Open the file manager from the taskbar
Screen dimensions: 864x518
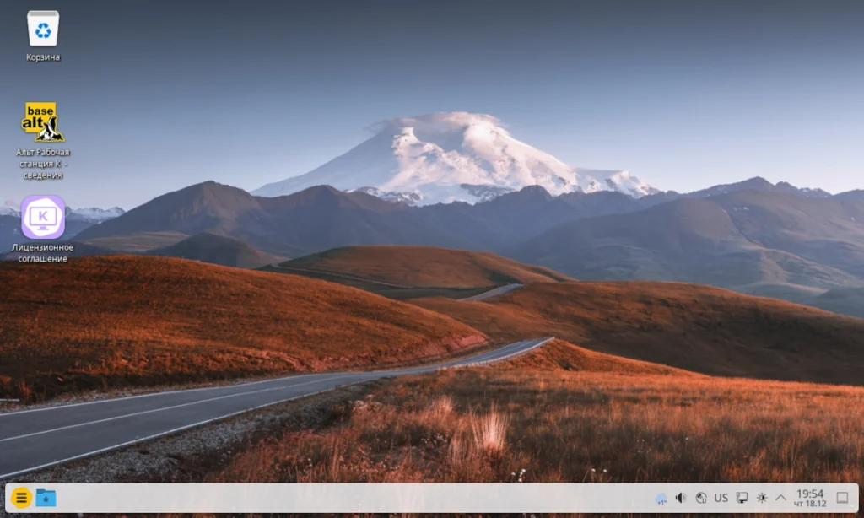pyautogui.click(x=46, y=498)
